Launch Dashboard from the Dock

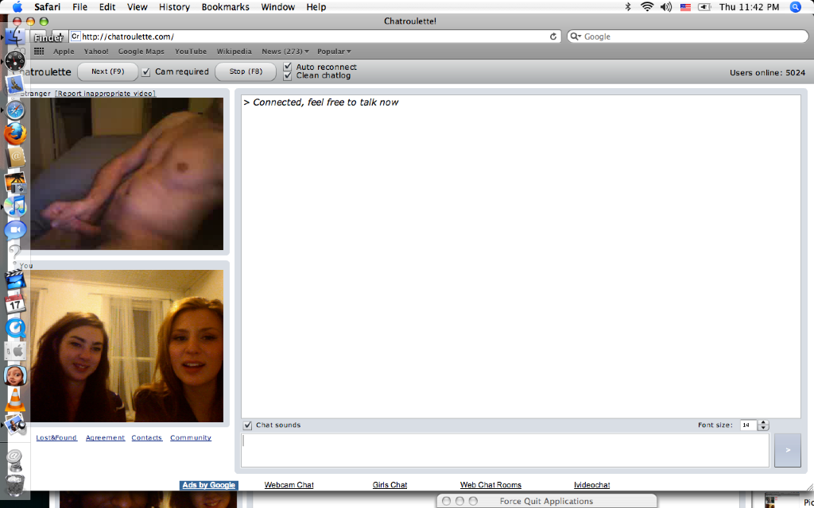[x=15, y=61]
